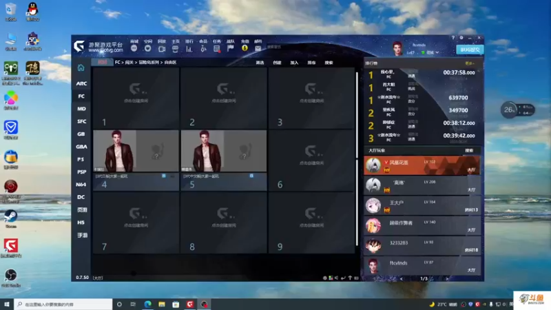The height and width of the screenshot is (310, 551).
Task: Click the speaker icon in bottom status bar
Action: [x=336, y=278]
